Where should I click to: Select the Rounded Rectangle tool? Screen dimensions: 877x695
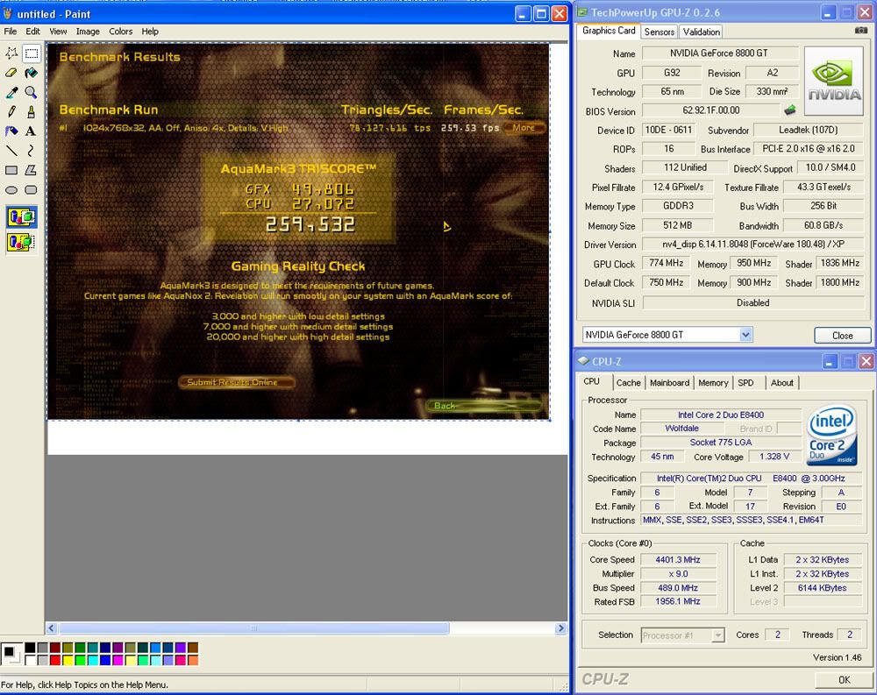pyautogui.click(x=32, y=190)
